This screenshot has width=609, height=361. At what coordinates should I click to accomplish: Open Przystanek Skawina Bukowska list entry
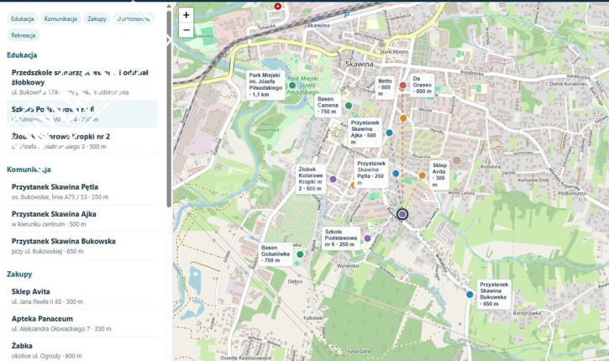tap(82, 246)
